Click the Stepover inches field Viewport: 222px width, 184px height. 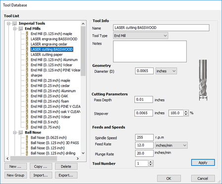point(143,113)
